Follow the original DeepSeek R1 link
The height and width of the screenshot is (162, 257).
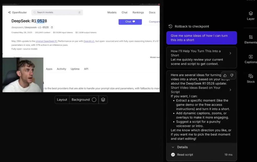pyautogui.click(x=46, y=41)
